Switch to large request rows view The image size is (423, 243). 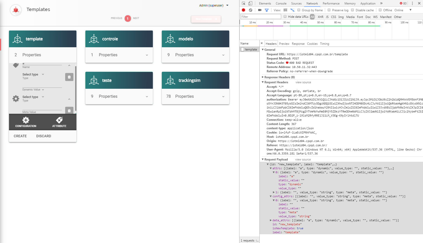(285, 10)
